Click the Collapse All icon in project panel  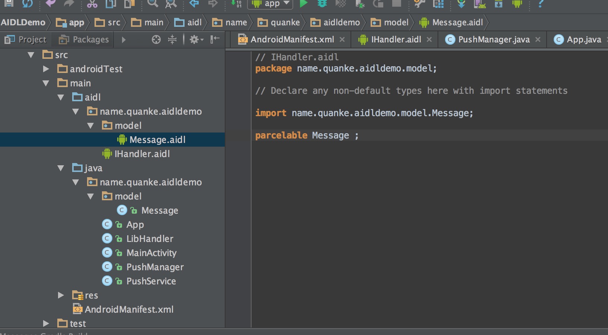click(x=172, y=39)
